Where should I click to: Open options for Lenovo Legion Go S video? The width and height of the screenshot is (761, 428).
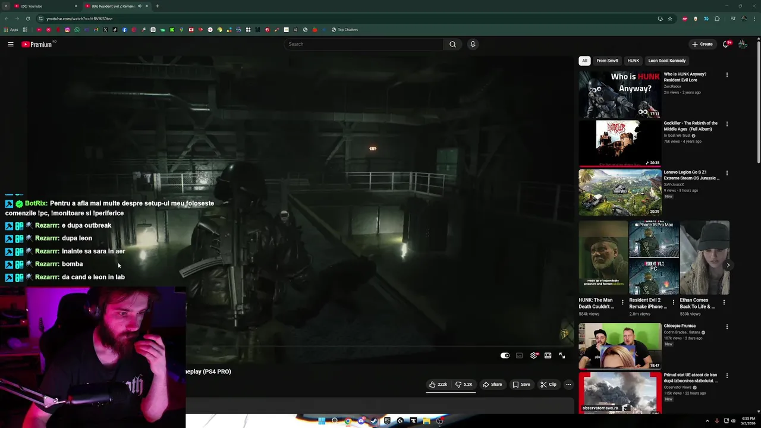coord(727,173)
